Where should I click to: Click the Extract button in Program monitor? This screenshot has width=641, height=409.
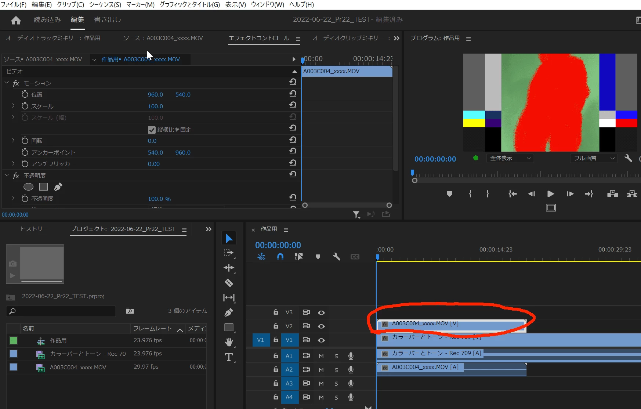click(632, 194)
